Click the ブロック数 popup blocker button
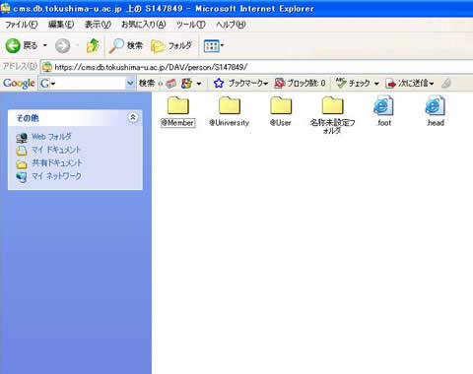The image size is (473, 374). click(x=300, y=84)
